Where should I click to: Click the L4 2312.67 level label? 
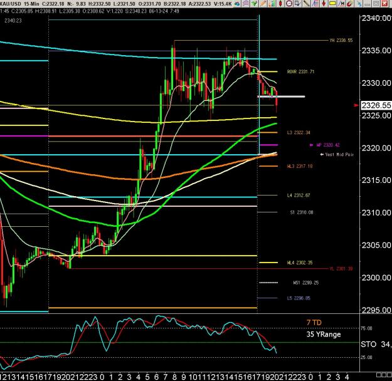point(299,196)
